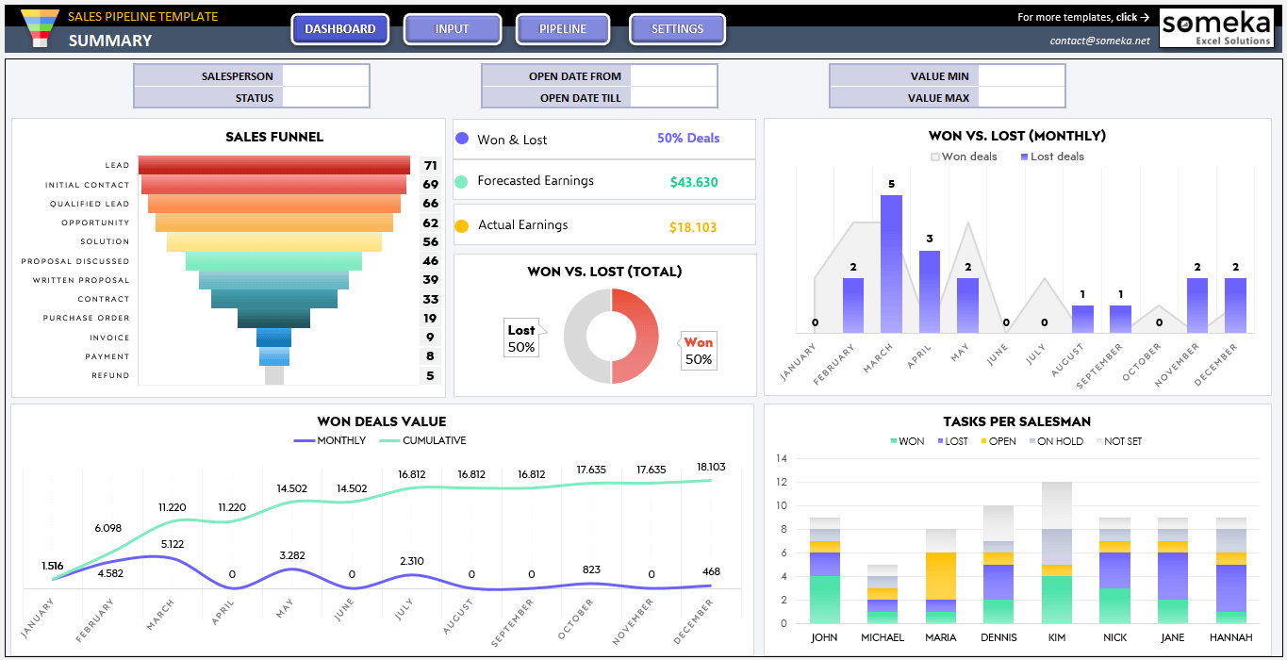The height and width of the screenshot is (660, 1287).
Task: Select the '$43.630' forecasted earnings value
Action: pyautogui.click(x=694, y=182)
